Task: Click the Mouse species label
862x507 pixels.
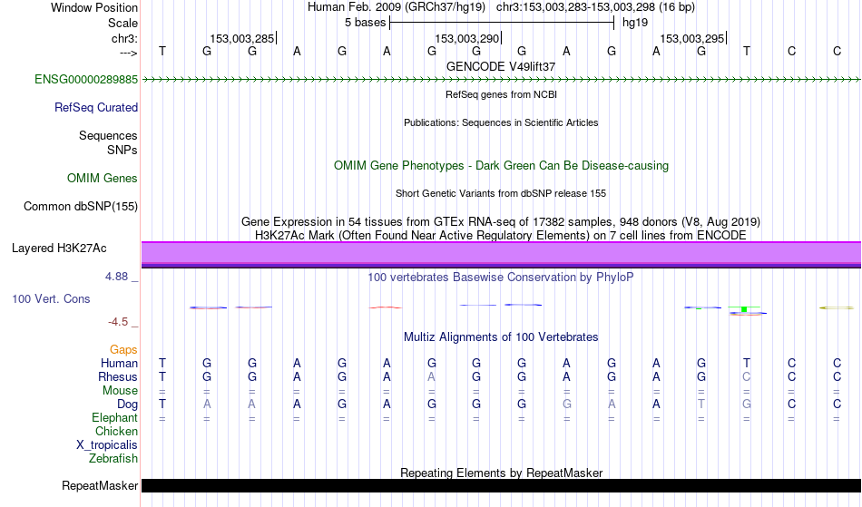Action: pos(120,391)
